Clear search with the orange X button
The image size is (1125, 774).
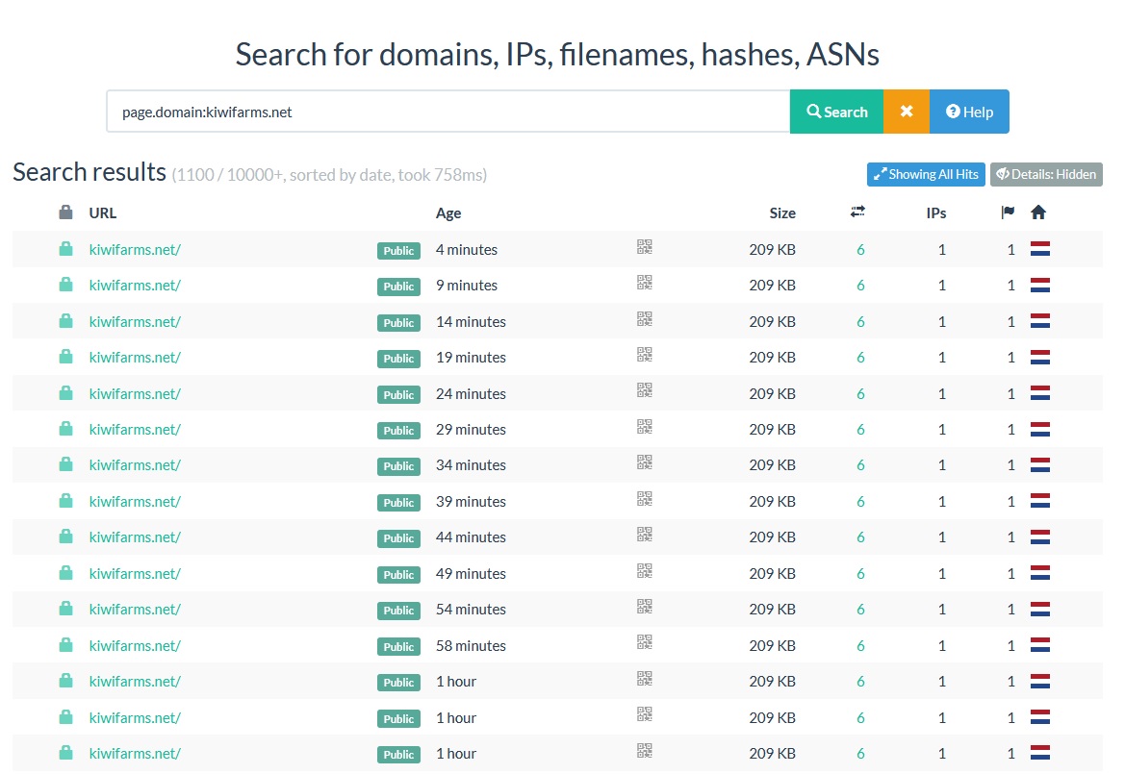(906, 112)
